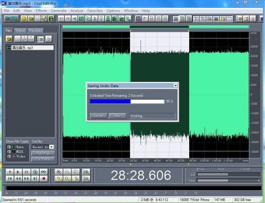Click Cancel in the Saving Undo Data dialog
This screenshot has height=203, width=265.
tap(99, 116)
